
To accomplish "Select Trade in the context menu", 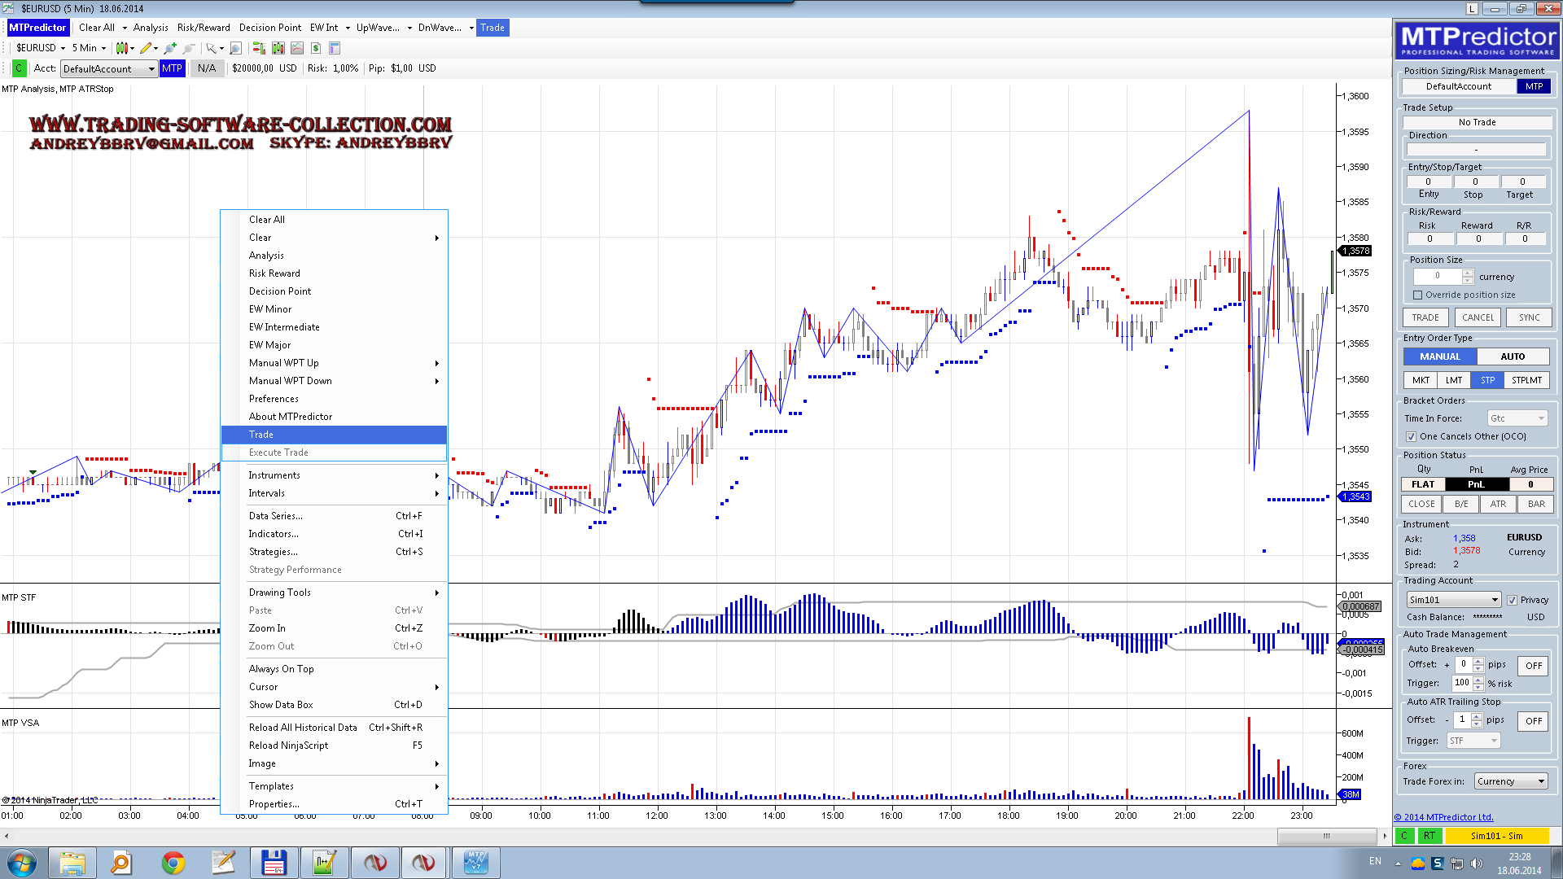I will coord(261,435).
